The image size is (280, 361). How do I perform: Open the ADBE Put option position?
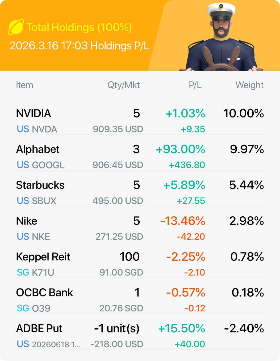pos(39,329)
